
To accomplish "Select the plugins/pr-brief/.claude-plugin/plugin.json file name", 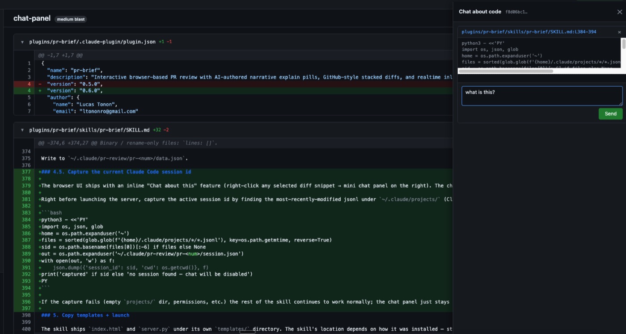I will (92, 42).
